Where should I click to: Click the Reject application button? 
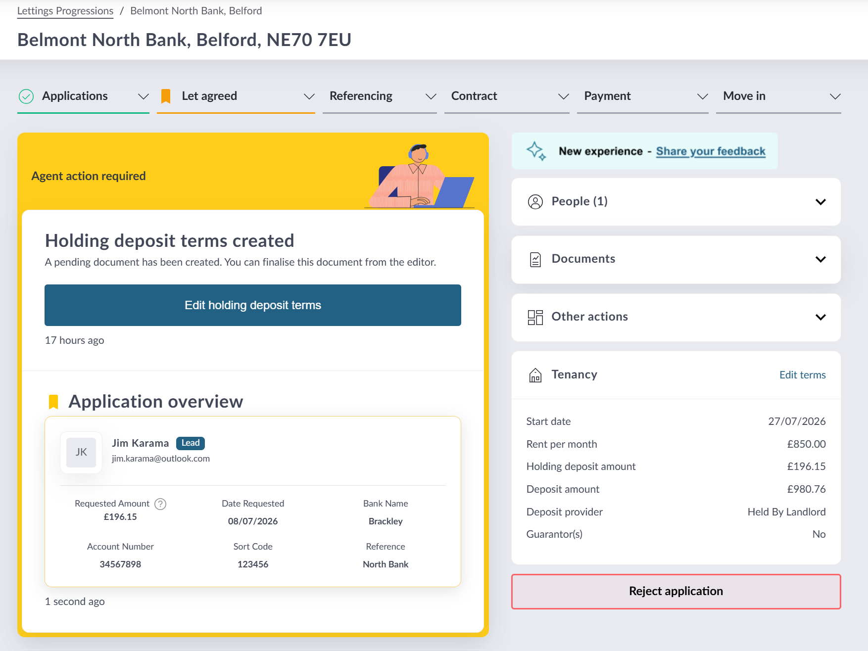[676, 591]
